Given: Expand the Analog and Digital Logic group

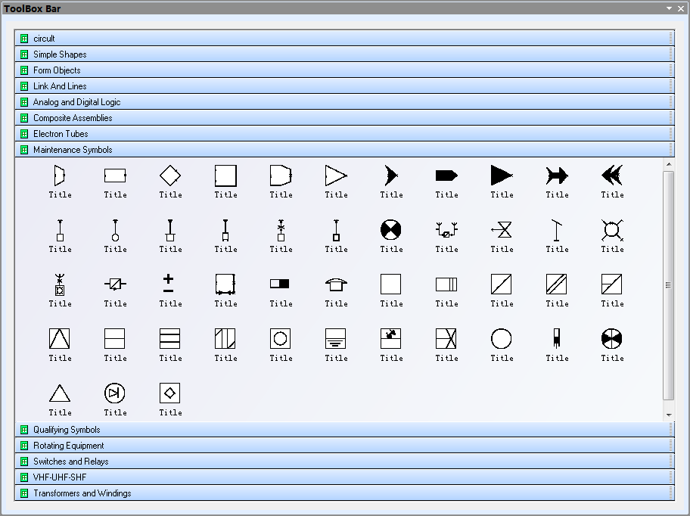Looking at the screenshot, I should click(x=76, y=102).
